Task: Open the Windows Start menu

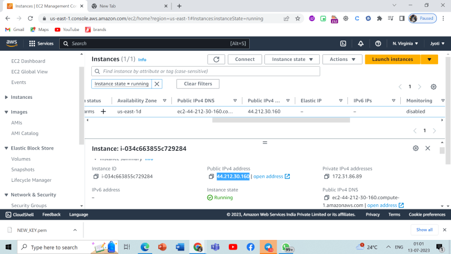Action: [8, 247]
